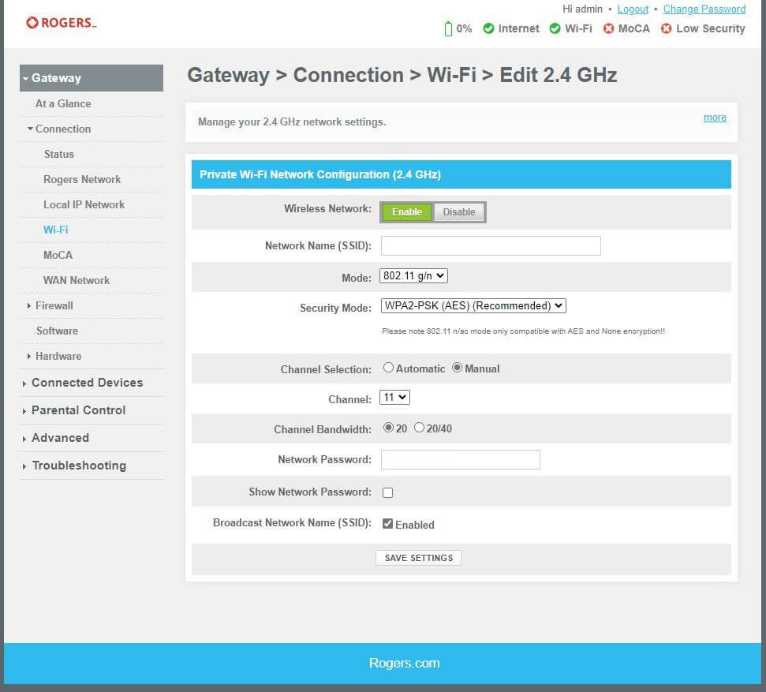Viewport: 766px width, 692px height.
Task: Select 20/40 channel bandwidth
Action: (418, 428)
